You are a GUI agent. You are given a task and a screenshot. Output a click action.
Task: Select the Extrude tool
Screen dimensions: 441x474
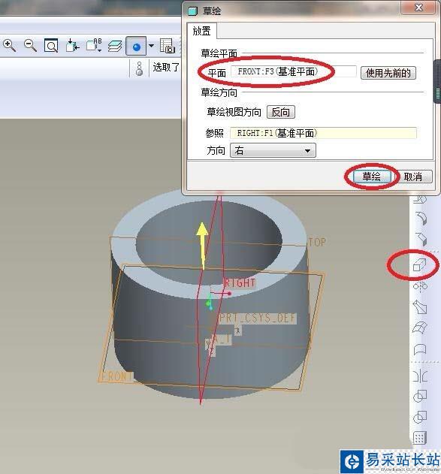(419, 265)
